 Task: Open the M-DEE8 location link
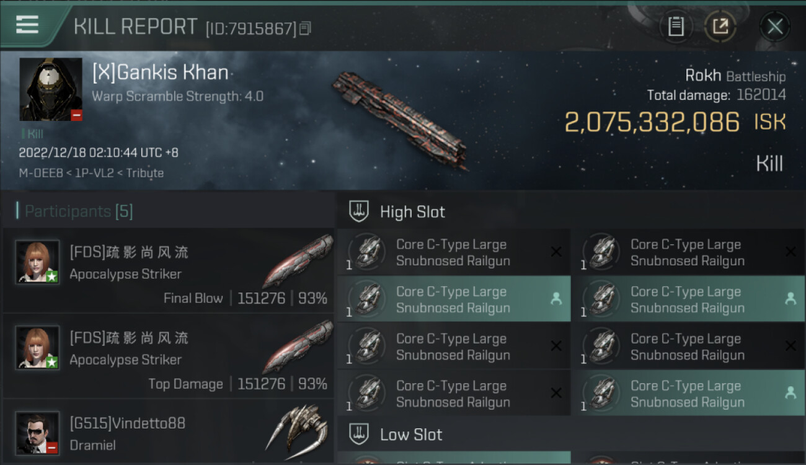[x=40, y=173]
